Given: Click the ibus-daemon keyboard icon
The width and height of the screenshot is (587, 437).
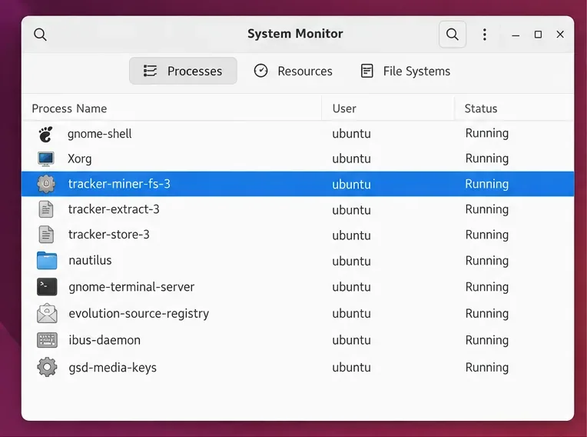Looking at the screenshot, I should coord(47,340).
